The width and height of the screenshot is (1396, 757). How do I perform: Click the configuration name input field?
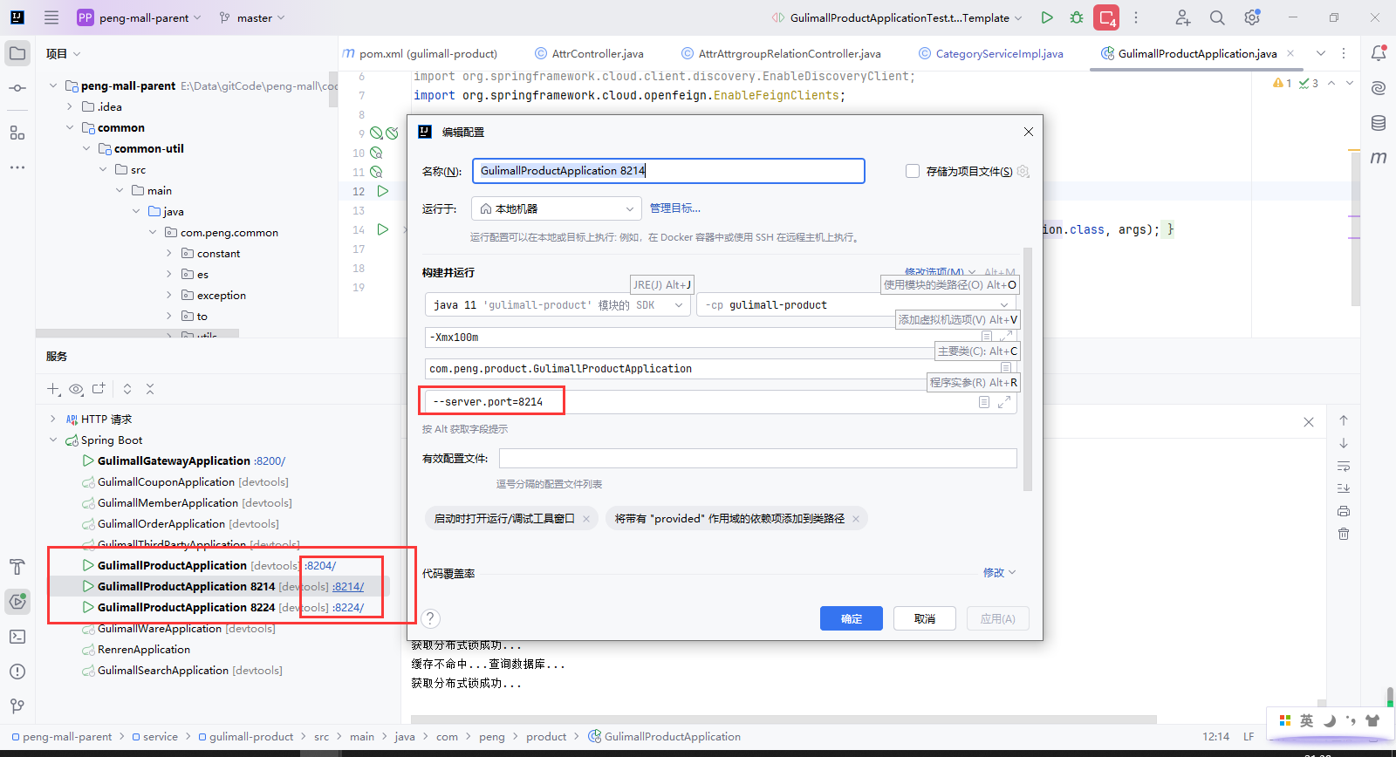tap(668, 171)
